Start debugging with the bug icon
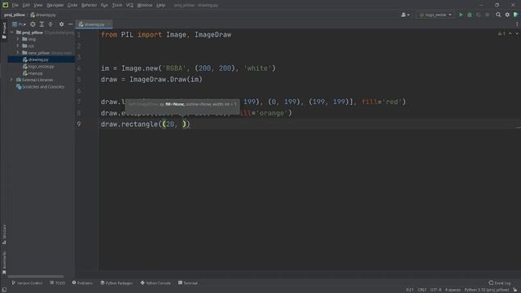The width and height of the screenshot is (521, 293). coord(470,15)
